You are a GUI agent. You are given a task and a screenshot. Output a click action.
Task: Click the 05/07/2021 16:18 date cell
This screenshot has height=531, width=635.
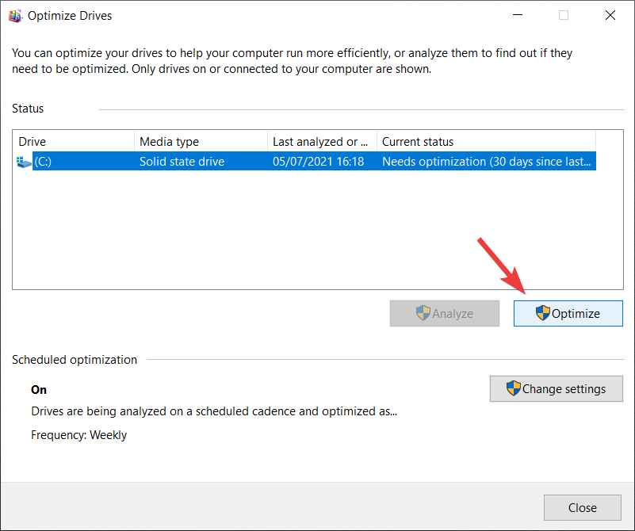pyautogui.click(x=319, y=162)
